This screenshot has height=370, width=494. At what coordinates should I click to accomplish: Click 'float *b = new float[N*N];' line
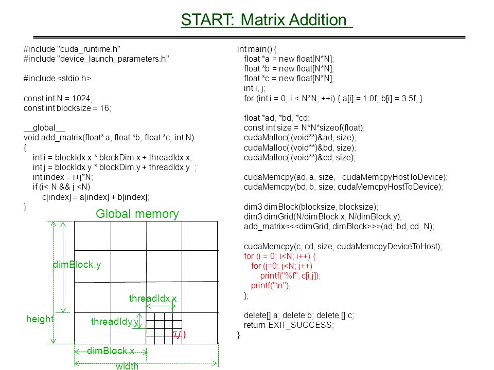[x=289, y=68]
